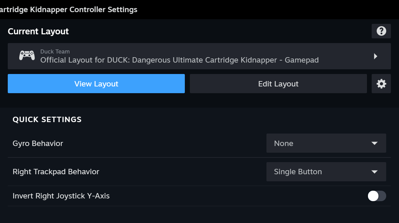Click the Gyro Behavior setting label
Viewport: 399px width, 223px height.
pos(38,143)
